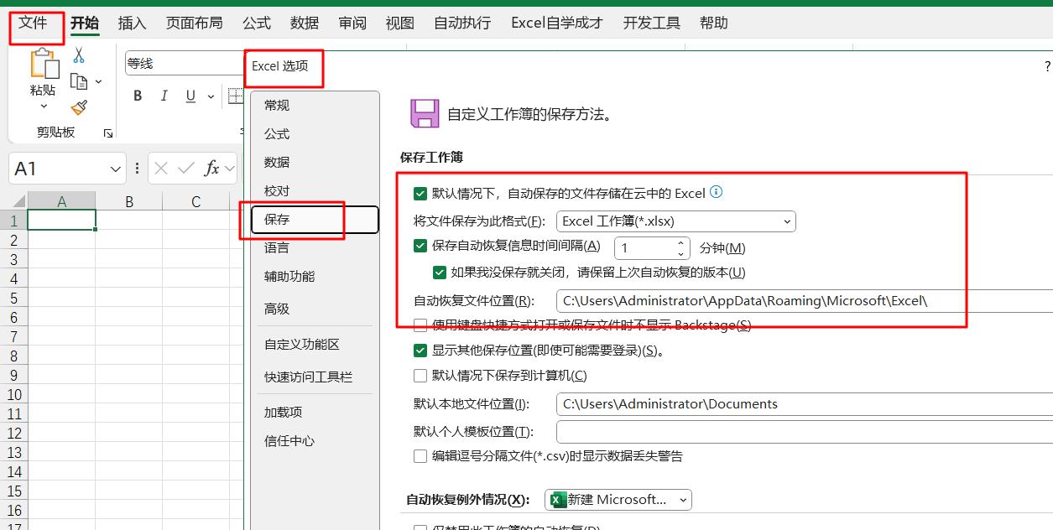Click the formula bar enter checkmark icon
Viewport: 1053px width, 530px height.
(186, 169)
